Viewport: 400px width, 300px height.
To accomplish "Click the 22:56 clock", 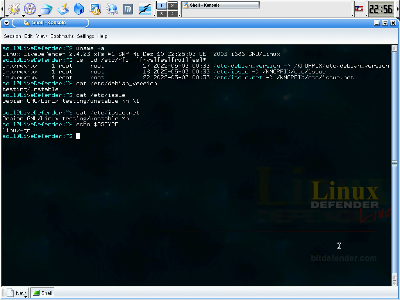I will 381,9.
